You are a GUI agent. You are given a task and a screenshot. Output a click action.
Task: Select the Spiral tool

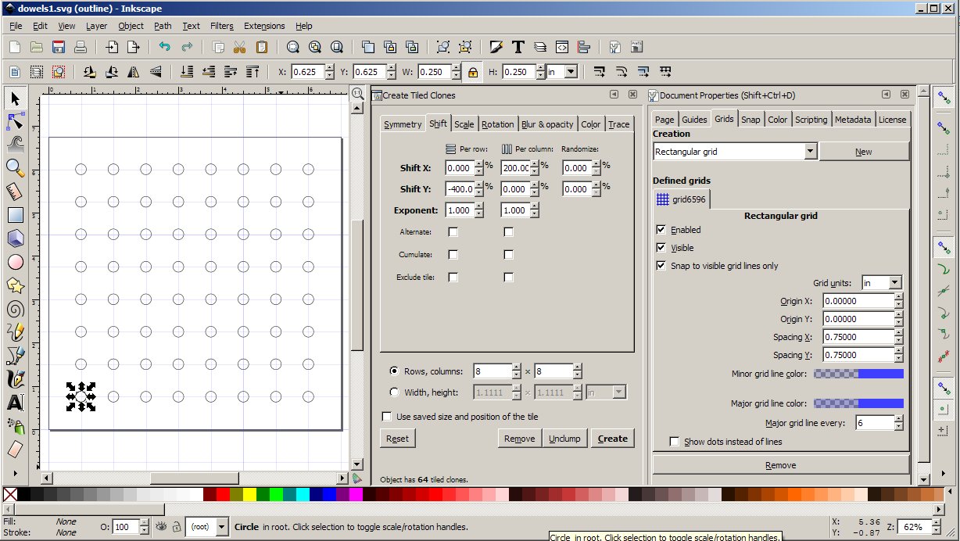[x=15, y=310]
